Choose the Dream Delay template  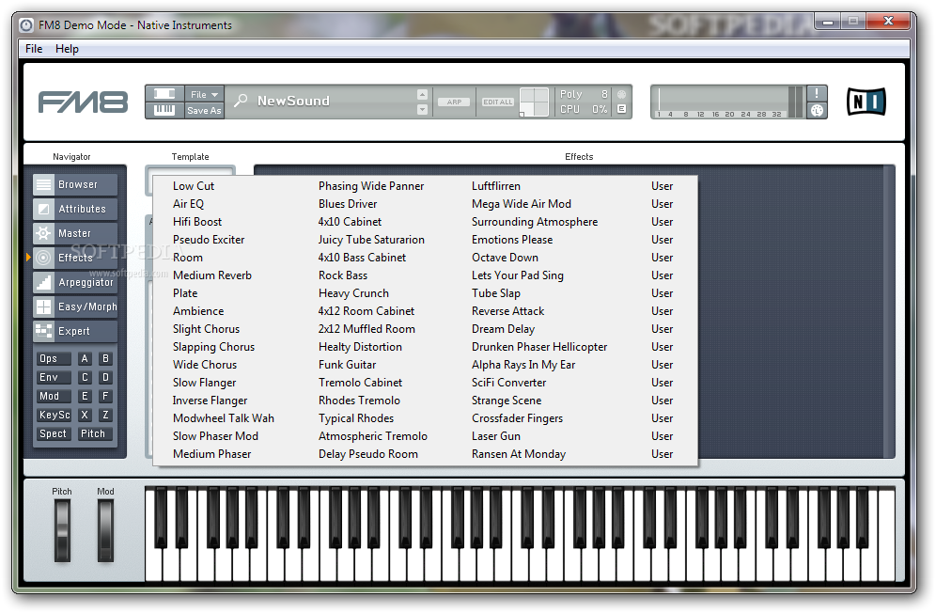pos(503,329)
